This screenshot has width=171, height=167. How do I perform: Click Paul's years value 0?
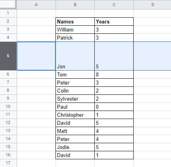[114, 107]
